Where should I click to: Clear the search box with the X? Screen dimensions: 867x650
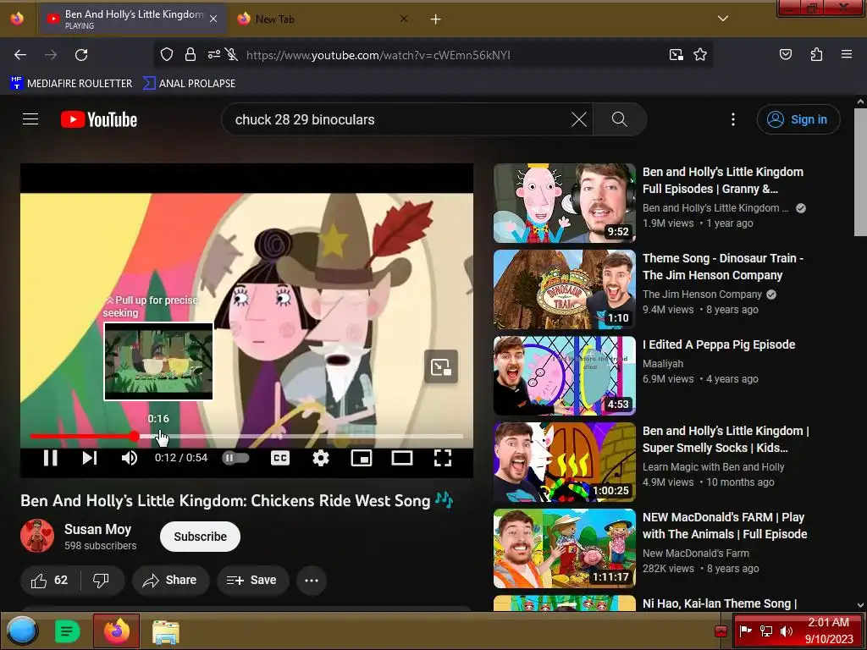pos(579,119)
